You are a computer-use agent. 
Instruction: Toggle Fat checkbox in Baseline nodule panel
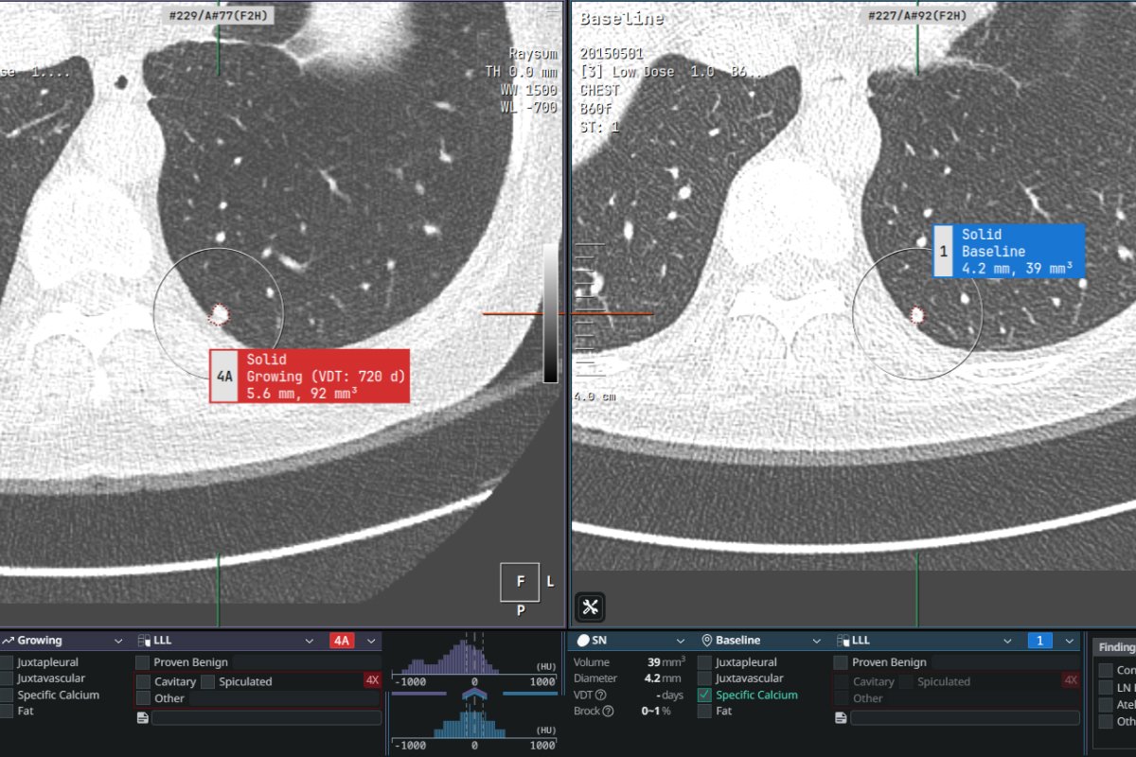[705, 711]
